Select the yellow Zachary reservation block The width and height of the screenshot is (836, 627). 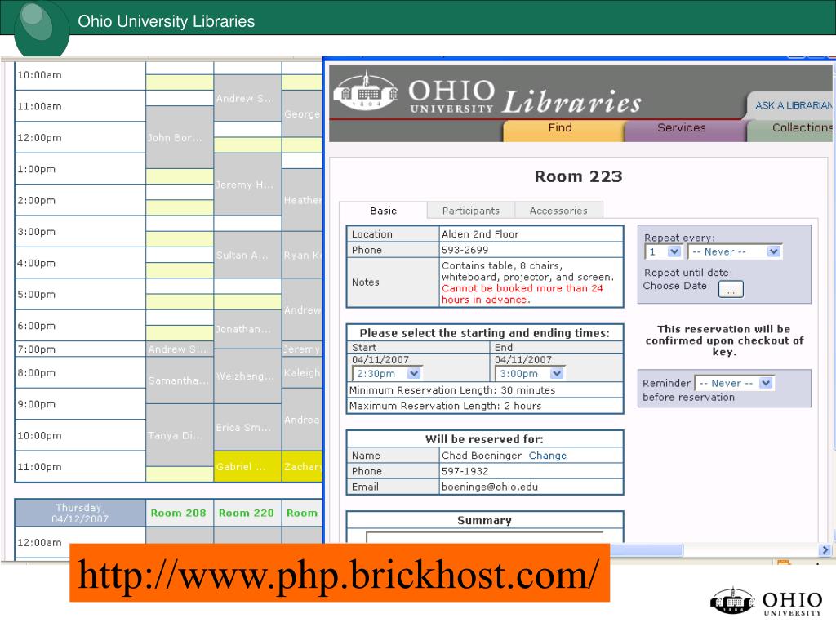[302, 466]
